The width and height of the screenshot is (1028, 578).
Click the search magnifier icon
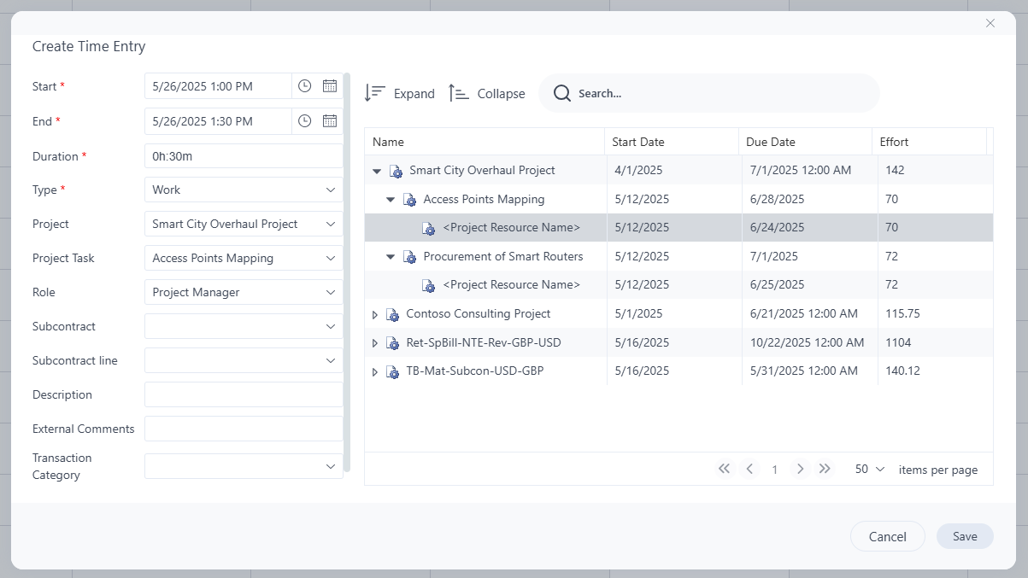[x=561, y=92]
